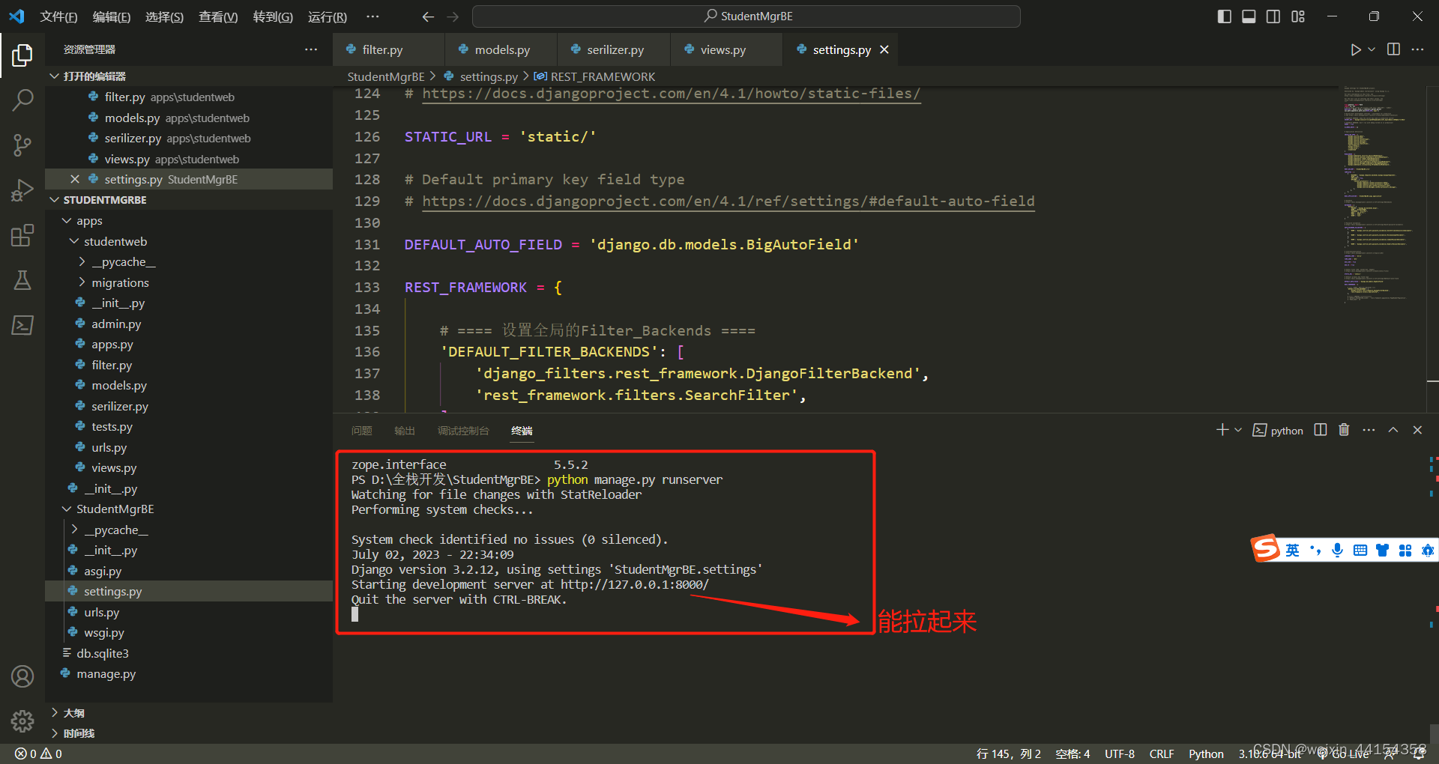Screen dimensions: 1439x764
Task: Switch to the Problems panel tab
Action: 362,431
